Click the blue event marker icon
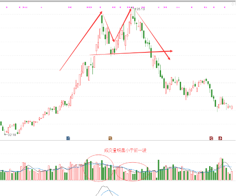The width and height of the screenshot is (236, 196). [68, 138]
